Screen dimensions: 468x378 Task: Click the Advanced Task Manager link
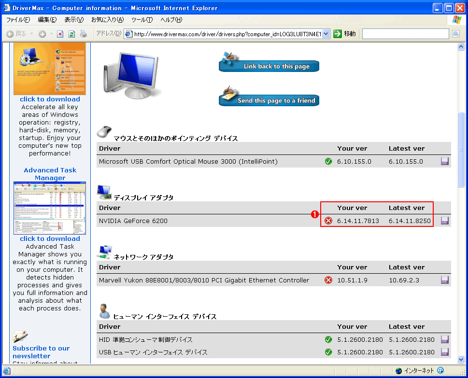50,174
